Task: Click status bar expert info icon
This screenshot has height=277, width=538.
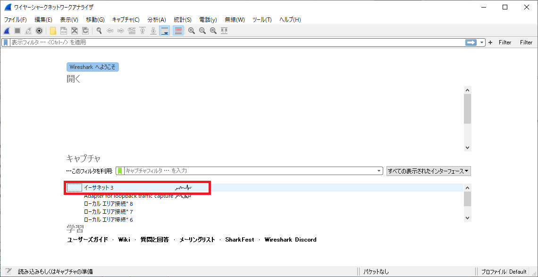Action: point(8,271)
